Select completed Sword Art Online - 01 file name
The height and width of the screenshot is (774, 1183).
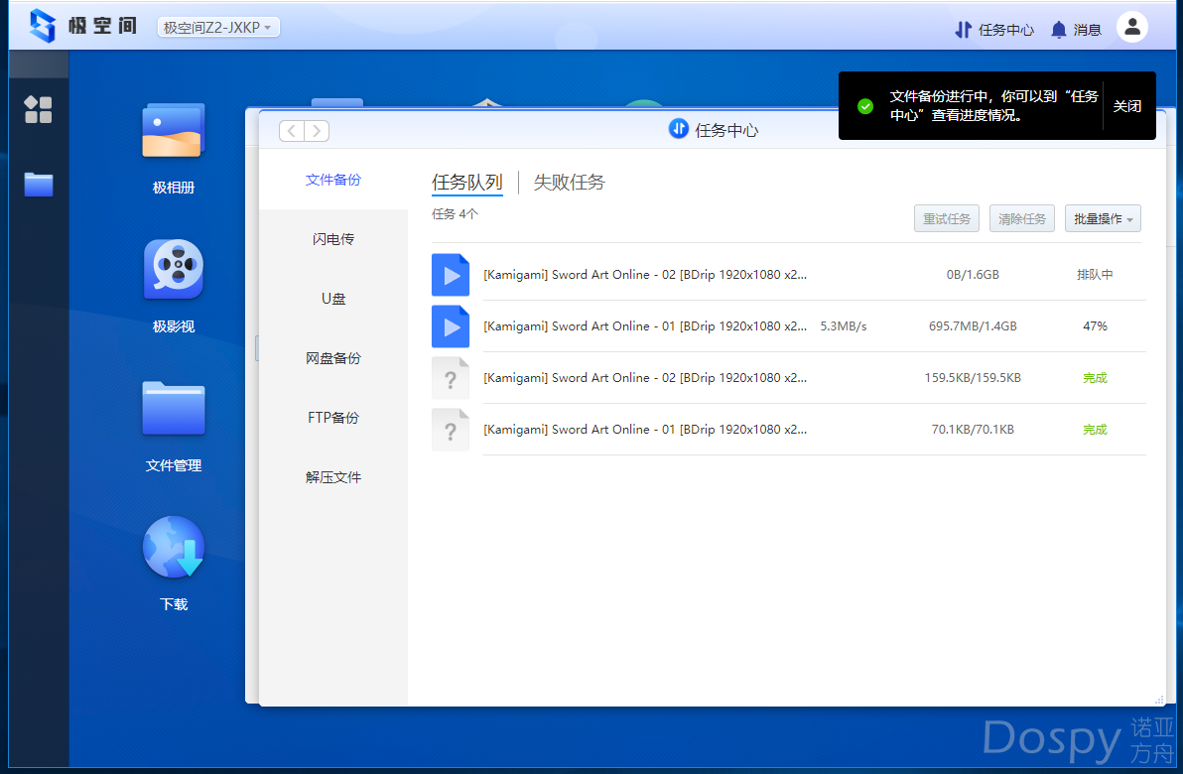645,430
